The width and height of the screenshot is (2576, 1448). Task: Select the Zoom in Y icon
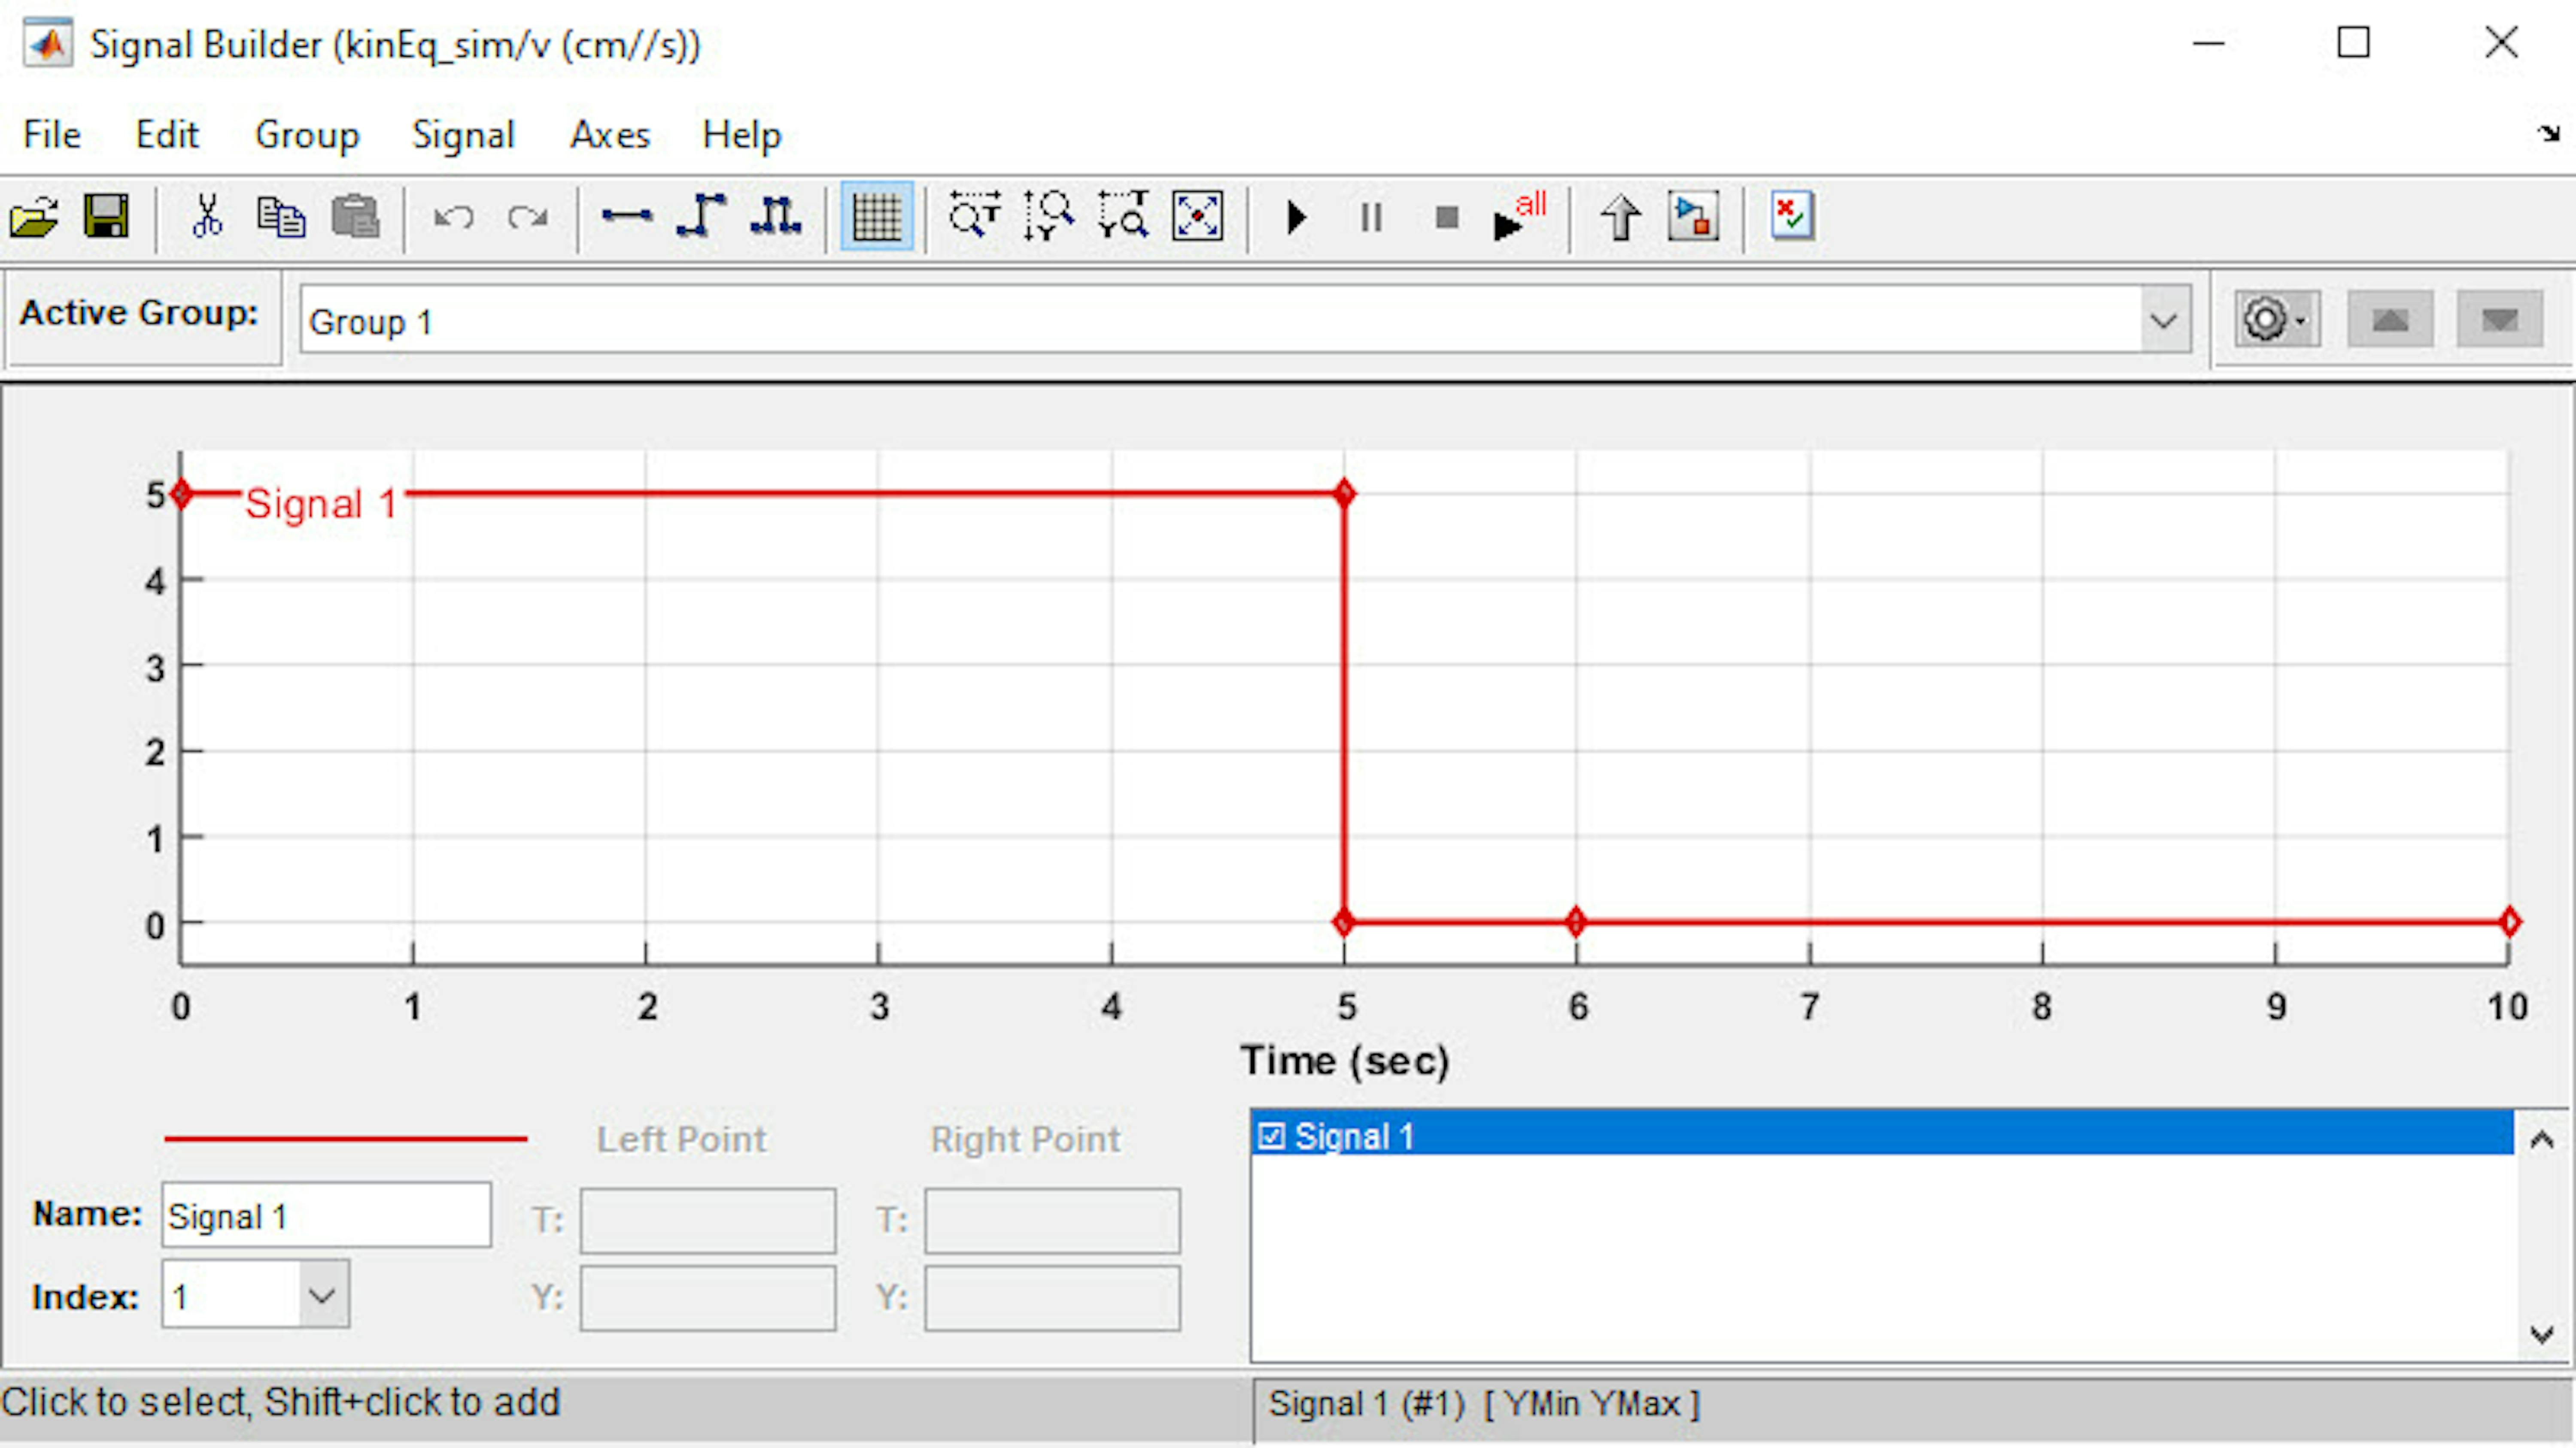click(x=1048, y=216)
